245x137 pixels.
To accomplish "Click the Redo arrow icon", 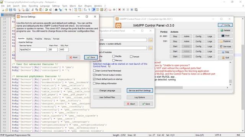I will click(51, 10).
